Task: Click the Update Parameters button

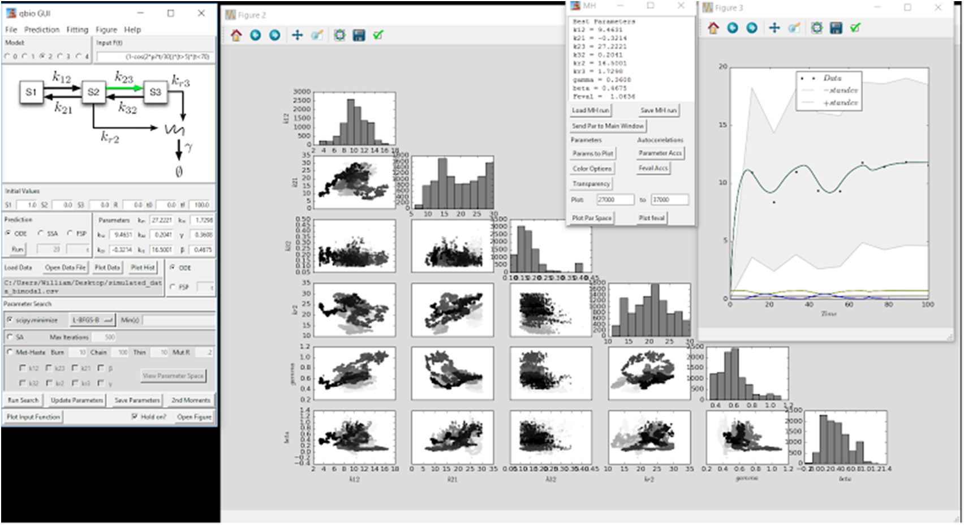Action: [77, 400]
